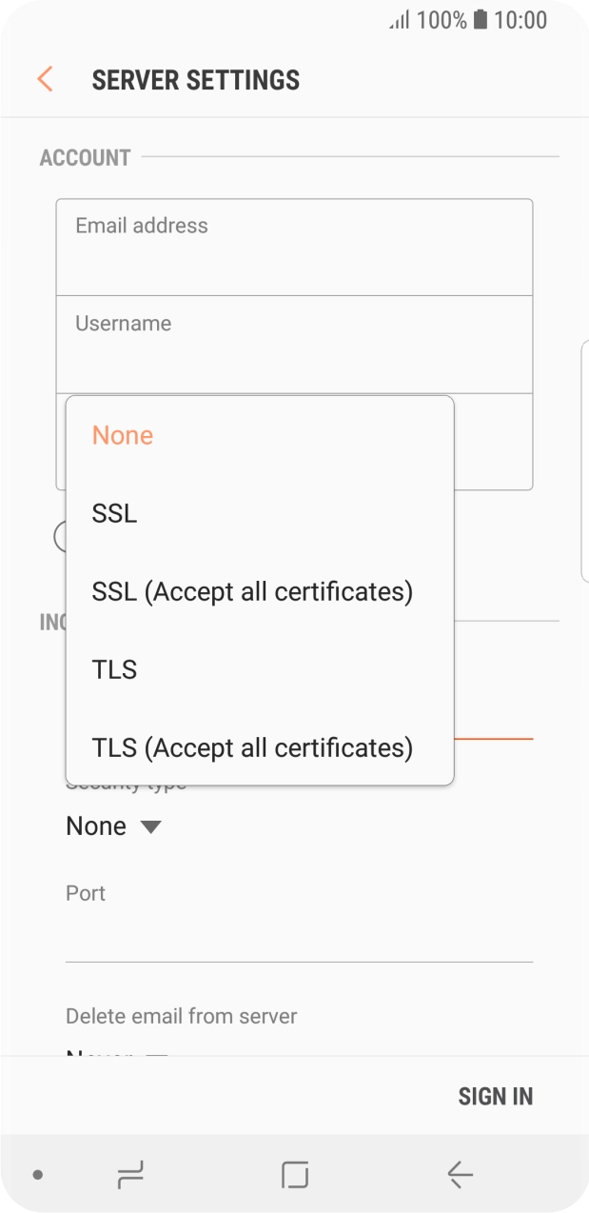Choose None from the security popup

tap(122, 435)
